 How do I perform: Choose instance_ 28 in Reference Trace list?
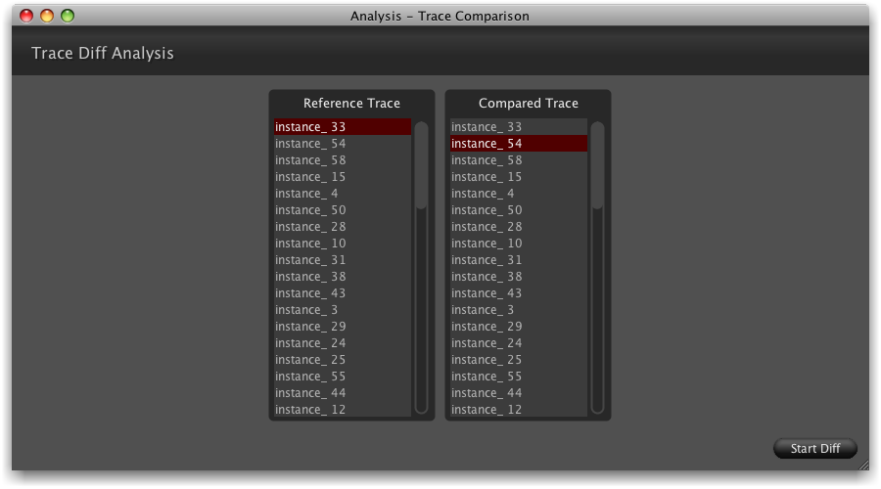coord(342,227)
